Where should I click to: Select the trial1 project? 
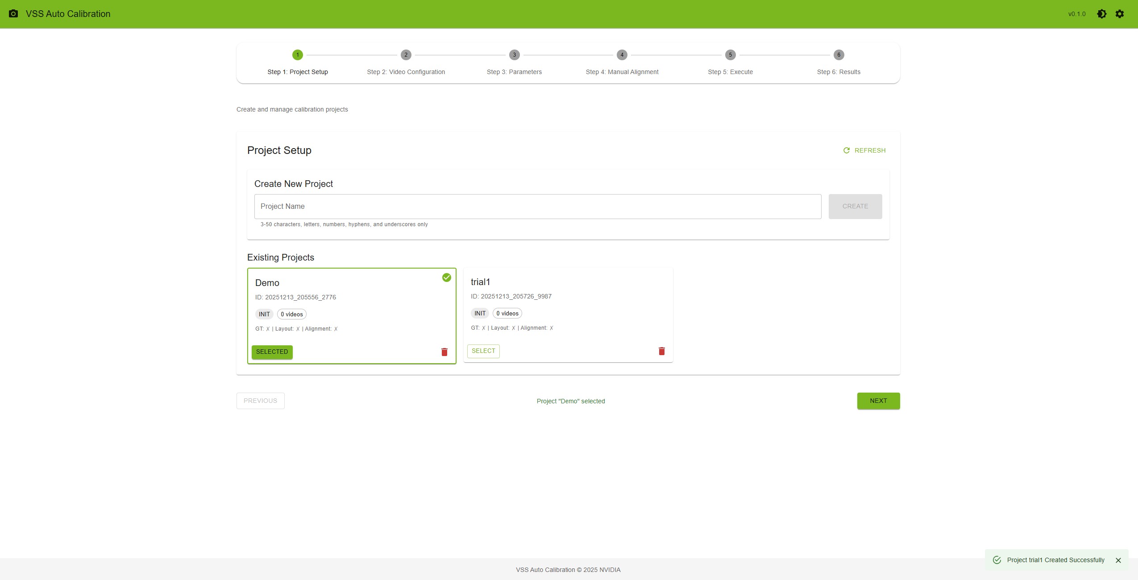click(483, 351)
